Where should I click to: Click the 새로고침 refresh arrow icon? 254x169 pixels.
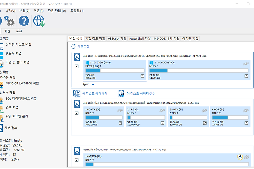[74, 46]
